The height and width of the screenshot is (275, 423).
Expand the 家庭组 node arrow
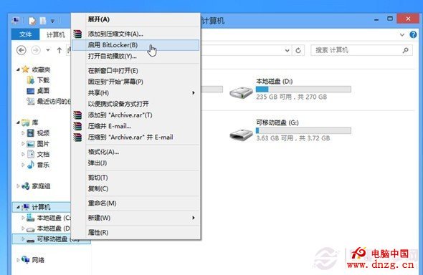18,186
